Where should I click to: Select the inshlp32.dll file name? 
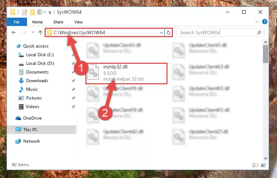(115, 67)
